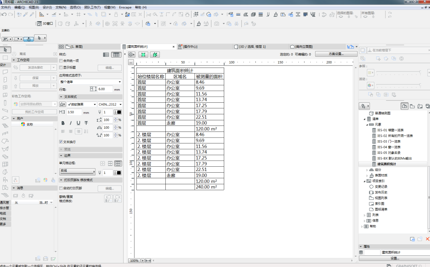Open the CHIN...2312 encoding dropdown
Screen dimensions: 430x267
tap(110, 104)
